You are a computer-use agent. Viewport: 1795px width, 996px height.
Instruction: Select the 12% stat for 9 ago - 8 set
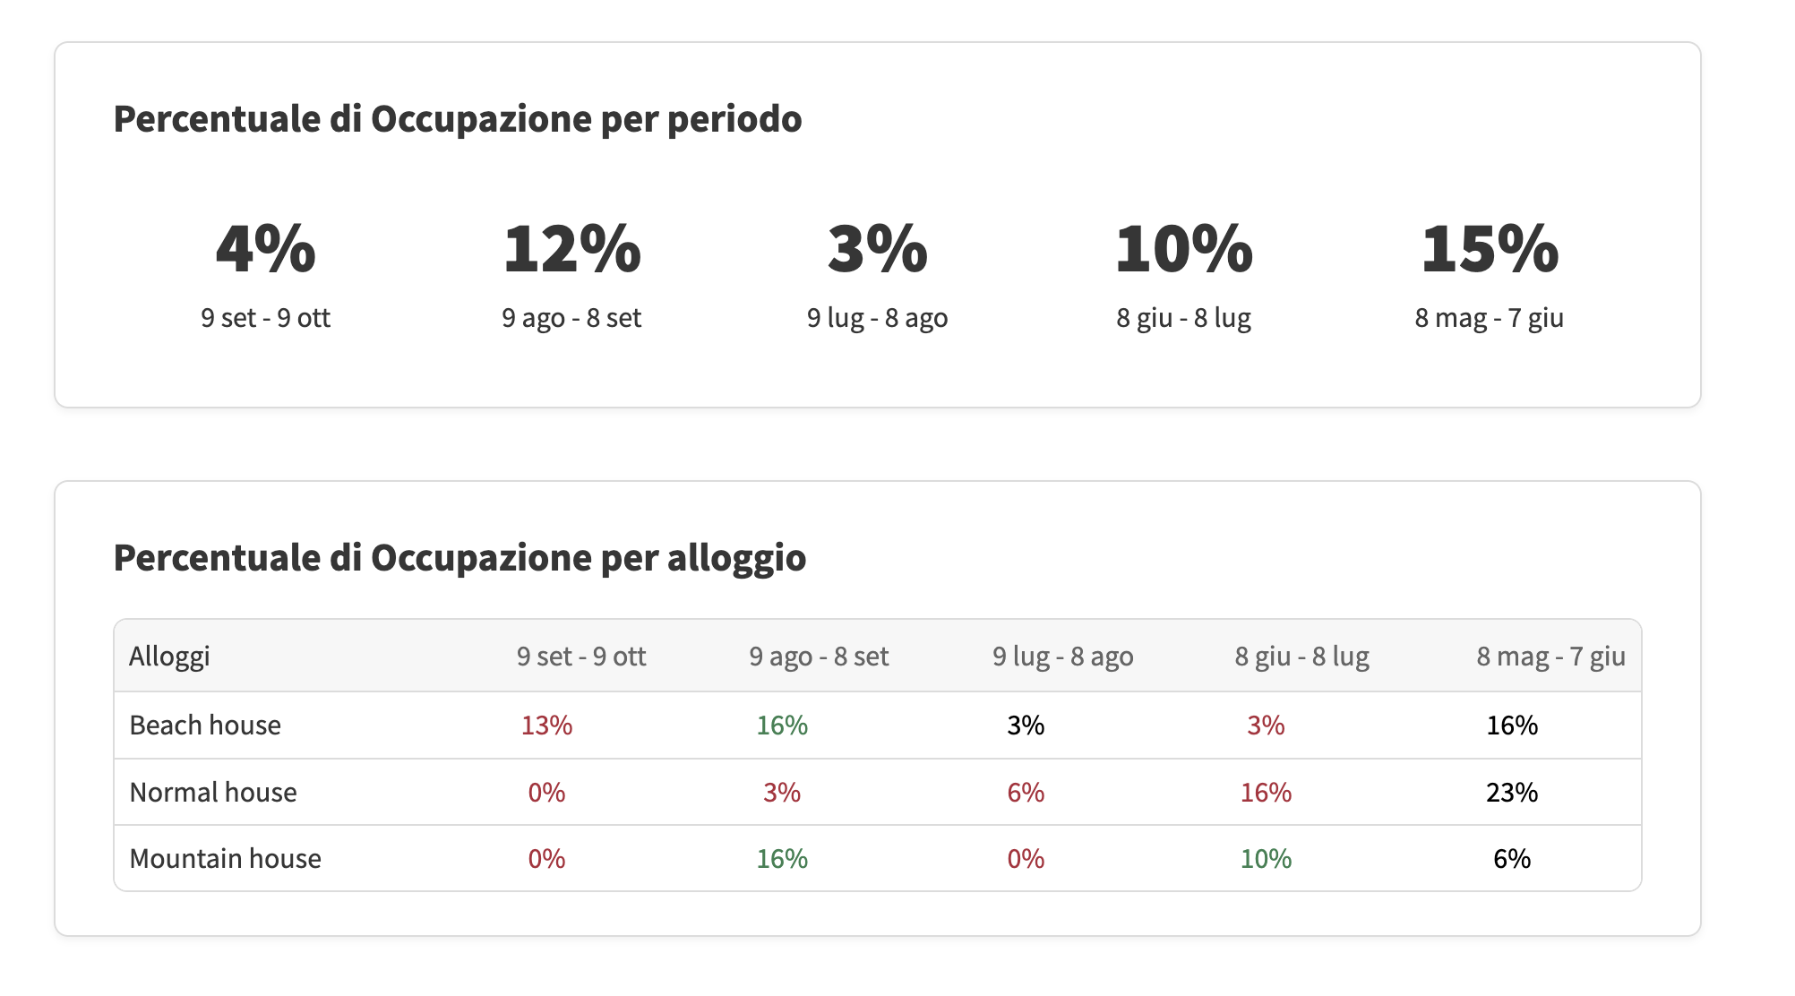tap(572, 249)
